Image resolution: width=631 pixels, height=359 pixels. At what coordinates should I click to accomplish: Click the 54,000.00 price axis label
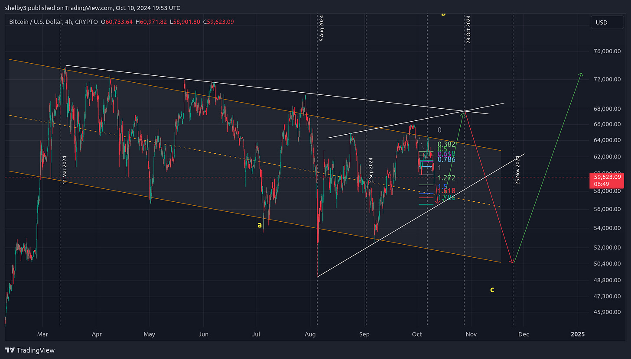click(x=607, y=228)
